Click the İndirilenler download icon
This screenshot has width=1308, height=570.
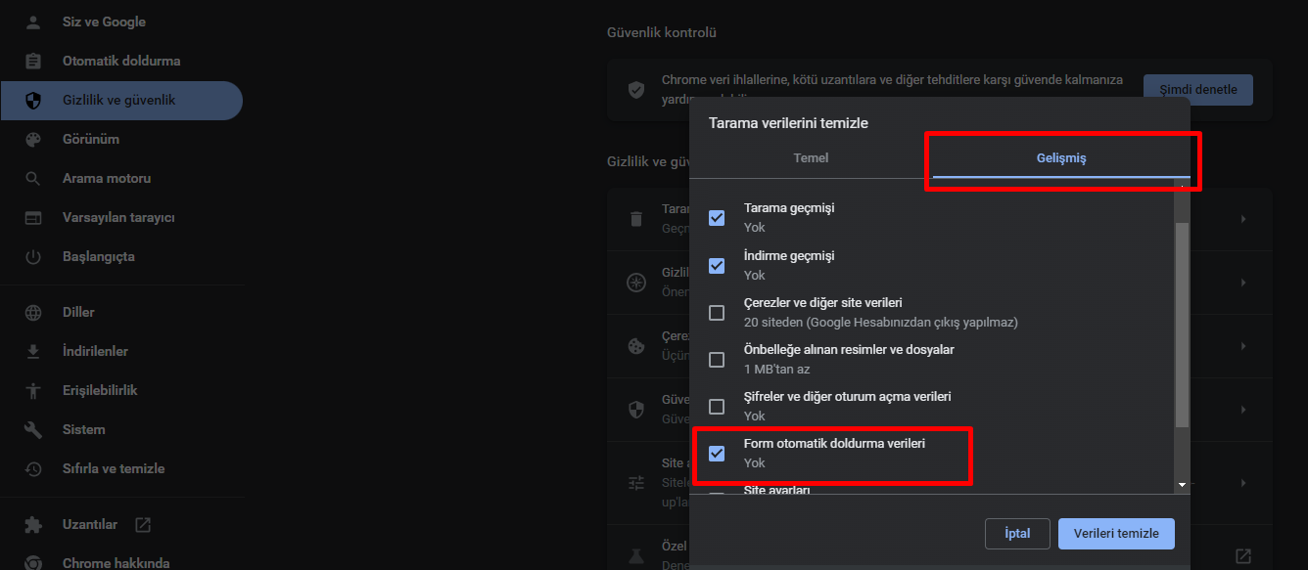32,350
